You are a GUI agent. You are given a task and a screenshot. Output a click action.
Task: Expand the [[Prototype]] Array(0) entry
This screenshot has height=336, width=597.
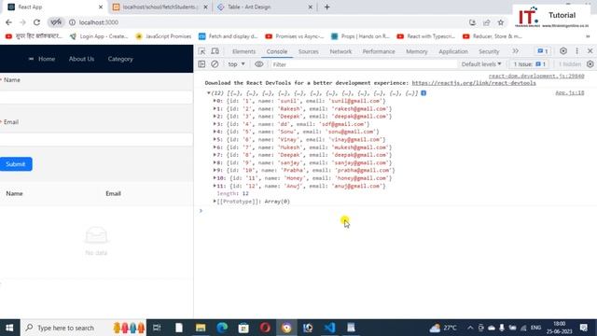(x=215, y=202)
